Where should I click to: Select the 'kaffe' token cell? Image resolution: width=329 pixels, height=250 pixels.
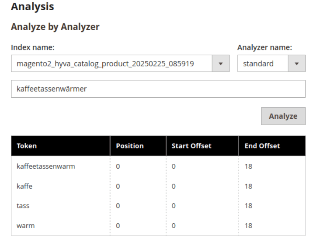pos(24,186)
